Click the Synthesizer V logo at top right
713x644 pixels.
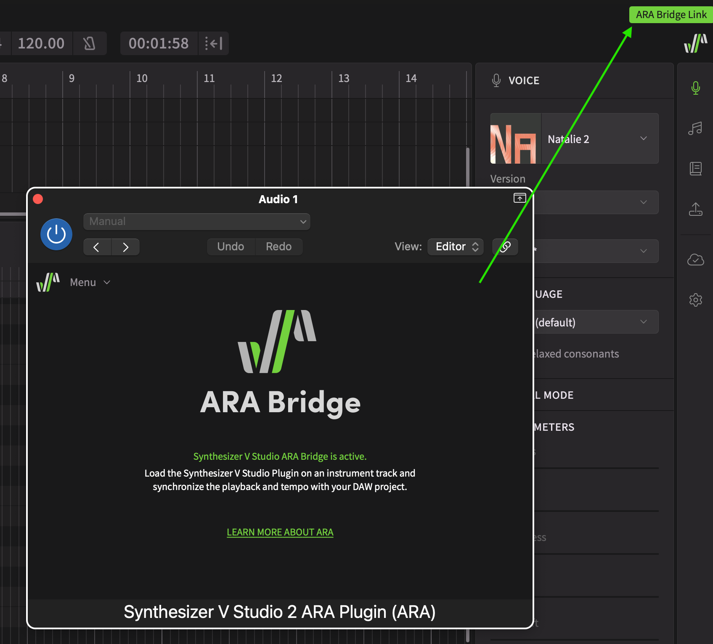(695, 43)
